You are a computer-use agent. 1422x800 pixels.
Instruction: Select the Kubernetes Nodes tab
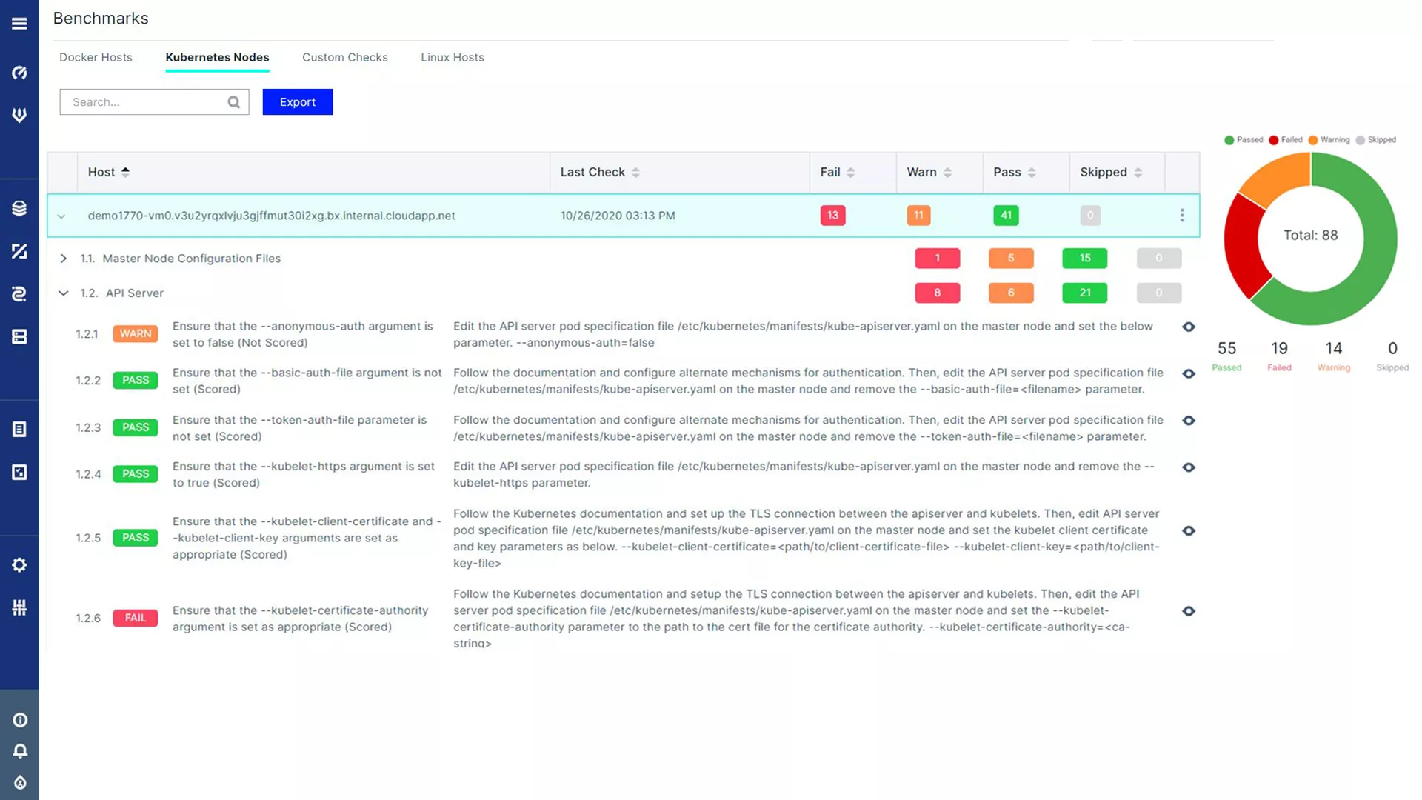pyautogui.click(x=217, y=57)
